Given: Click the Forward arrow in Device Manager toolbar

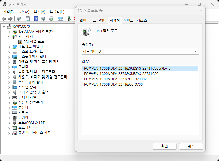Looking at the screenshot, I should (x=10, y=19).
